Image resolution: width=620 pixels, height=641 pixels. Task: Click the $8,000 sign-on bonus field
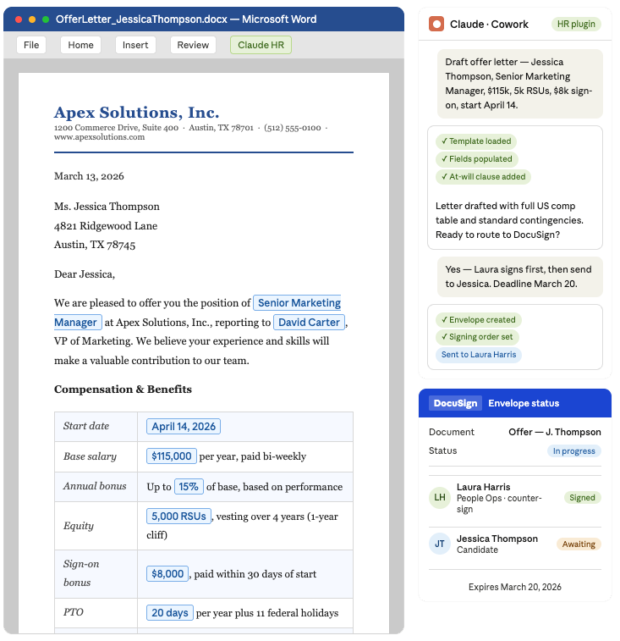click(167, 574)
